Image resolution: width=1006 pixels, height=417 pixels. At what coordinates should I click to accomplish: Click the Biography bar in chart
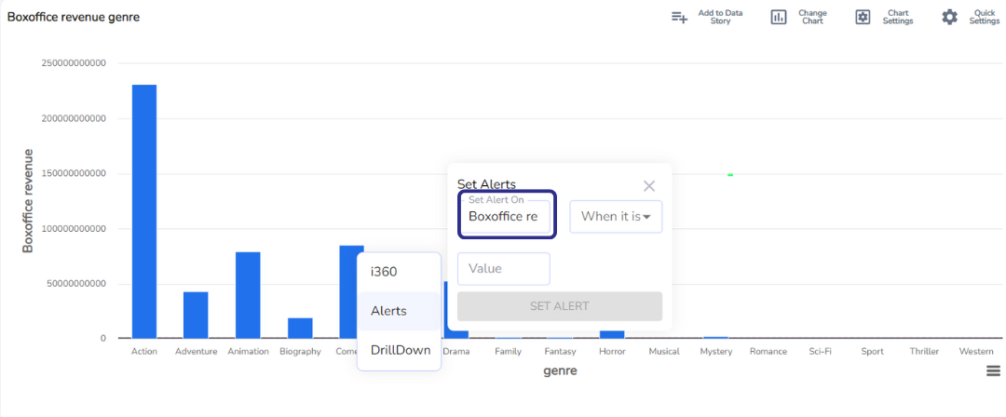point(300,328)
